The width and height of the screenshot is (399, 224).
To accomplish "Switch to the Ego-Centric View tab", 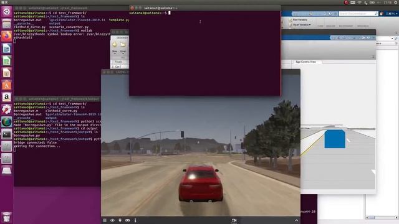I will coord(306,62).
